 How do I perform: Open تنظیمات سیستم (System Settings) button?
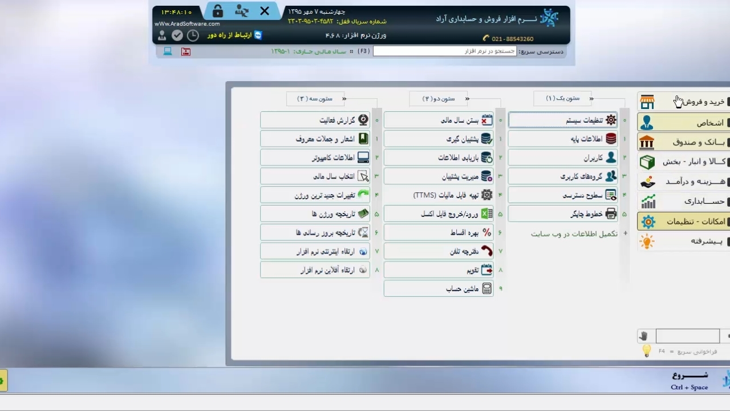(x=562, y=120)
